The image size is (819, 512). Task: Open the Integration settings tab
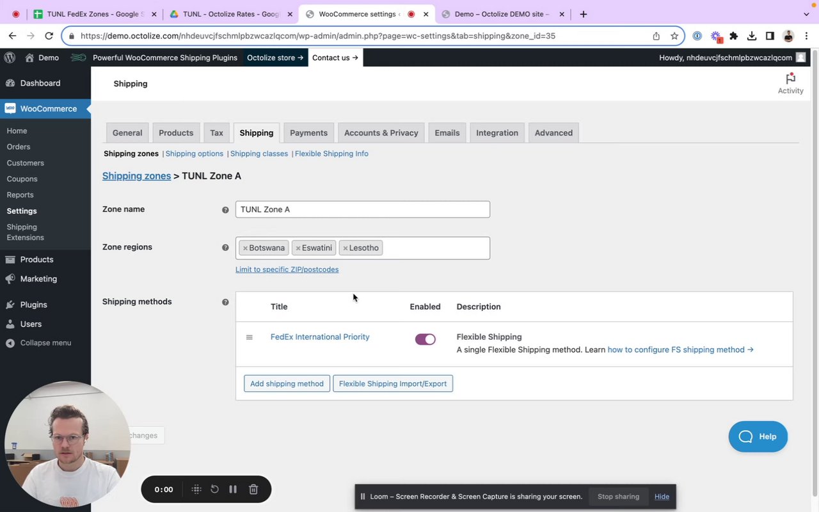point(497,133)
